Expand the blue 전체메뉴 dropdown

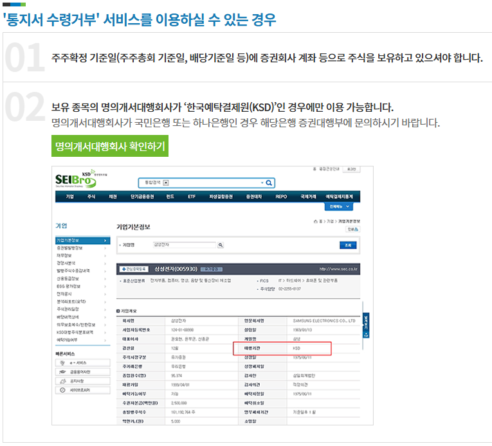point(339,206)
